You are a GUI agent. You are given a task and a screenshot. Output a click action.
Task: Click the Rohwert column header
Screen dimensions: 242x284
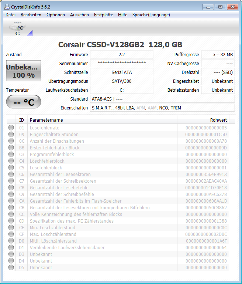pos(203,120)
